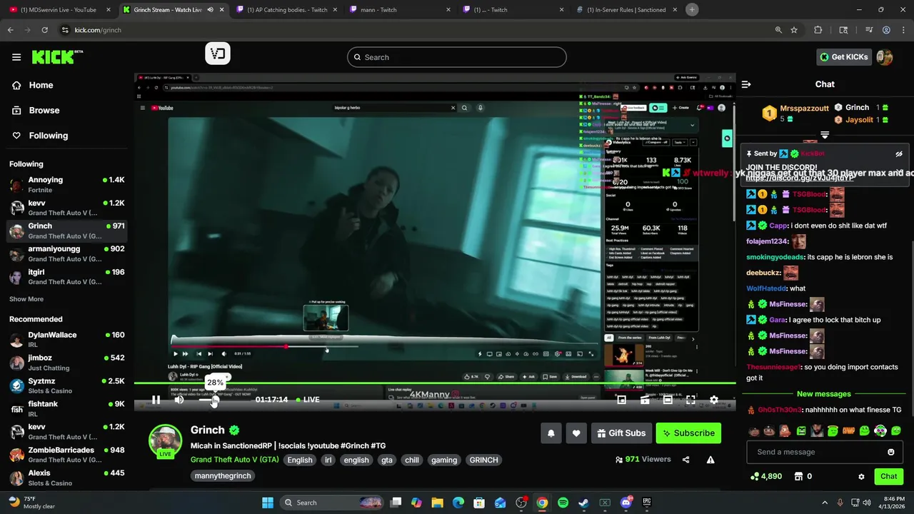Jump to New messages in chat
The width and height of the screenshot is (914, 514).
coord(824,394)
